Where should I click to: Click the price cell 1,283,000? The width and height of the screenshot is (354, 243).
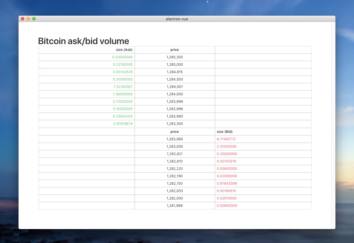tap(175, 147)
